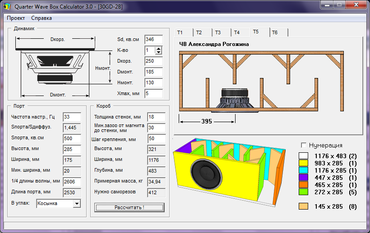
Task: Switch to the T2 tab
Action: [203, 32]
